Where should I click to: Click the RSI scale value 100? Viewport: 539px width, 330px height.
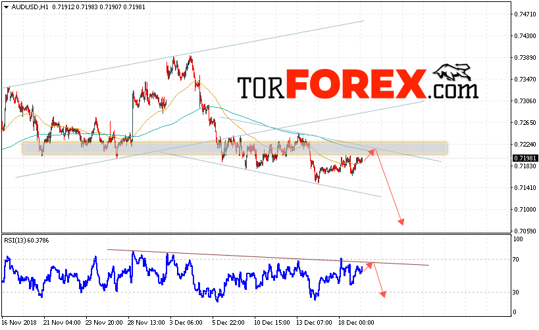(x=518, y=239)
